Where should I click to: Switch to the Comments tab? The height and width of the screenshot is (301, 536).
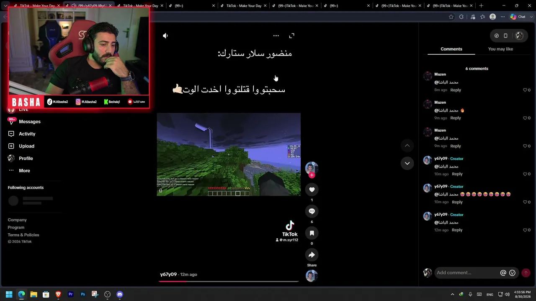click(451, 49)
